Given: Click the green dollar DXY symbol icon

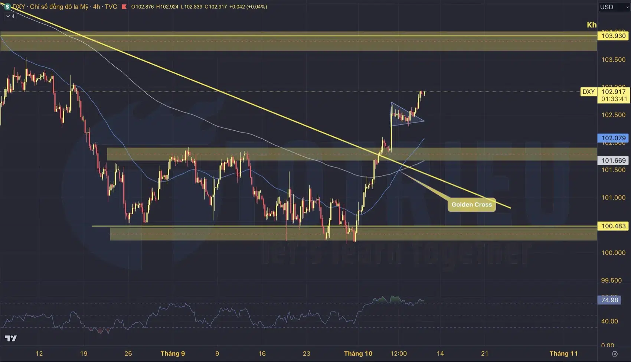Looking at the screenshot, I should [x=7, y=7].
